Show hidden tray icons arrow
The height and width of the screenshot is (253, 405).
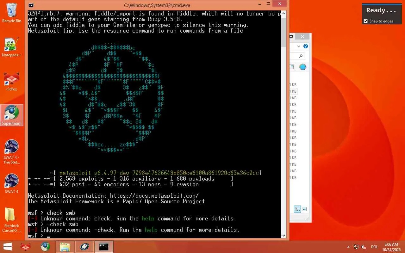[349, 247]
